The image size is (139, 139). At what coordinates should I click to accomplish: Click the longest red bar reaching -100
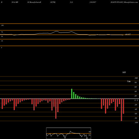point(121,110)
